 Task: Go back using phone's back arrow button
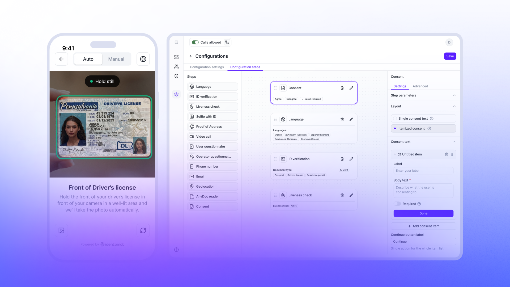pos(61,59)
